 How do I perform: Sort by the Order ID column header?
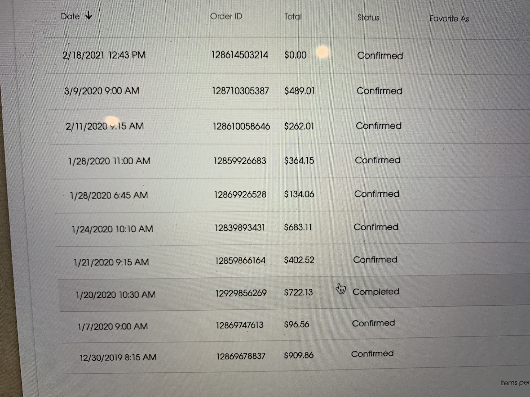pos(226,16)
